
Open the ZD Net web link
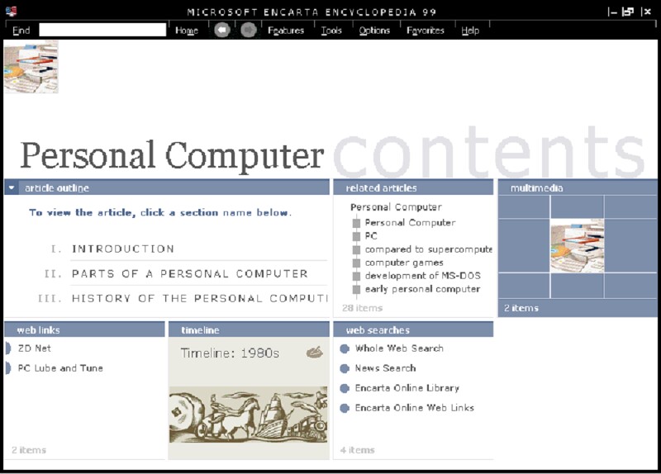[x=34, y=348]
